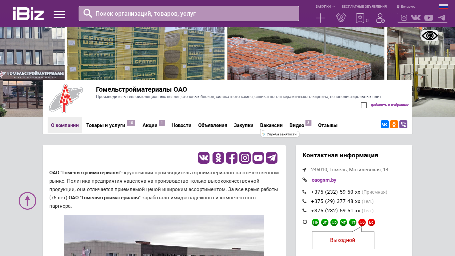
Task: Open Instagram from the header social bar
Action: coord(404,18)
